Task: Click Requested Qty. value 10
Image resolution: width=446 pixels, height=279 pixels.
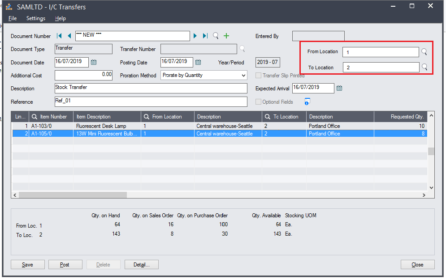Action: 401,126
